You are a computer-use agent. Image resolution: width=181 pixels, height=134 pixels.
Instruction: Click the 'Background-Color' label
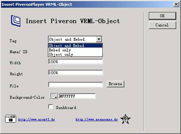click(x=27, y=97)
